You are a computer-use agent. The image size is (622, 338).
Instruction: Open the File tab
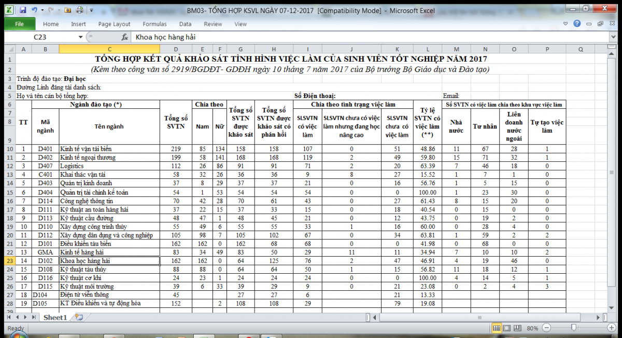(x=20, y=24)
